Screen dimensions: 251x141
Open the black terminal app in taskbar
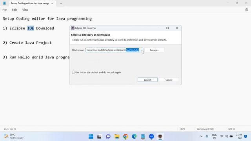pyautogui.click(x=99, y=136)
